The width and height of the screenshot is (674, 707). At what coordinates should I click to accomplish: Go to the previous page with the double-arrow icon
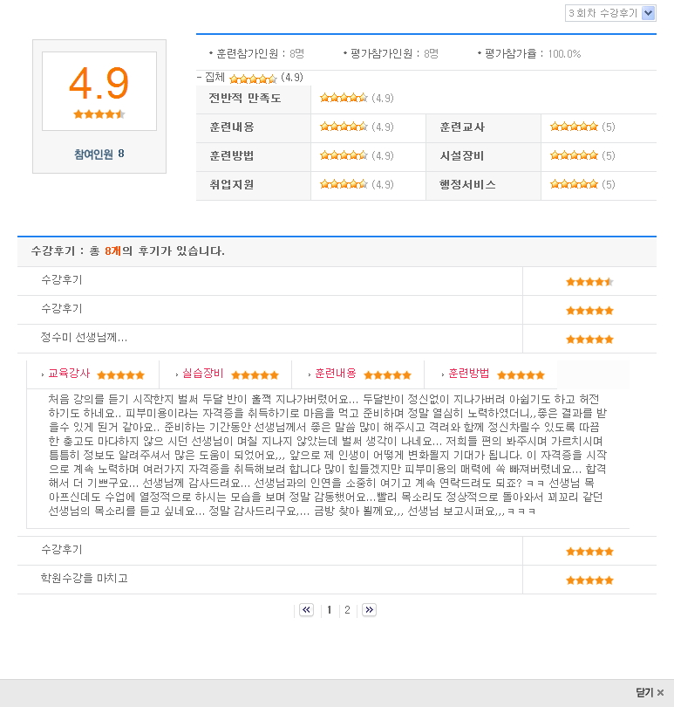[x=306, y=610]
